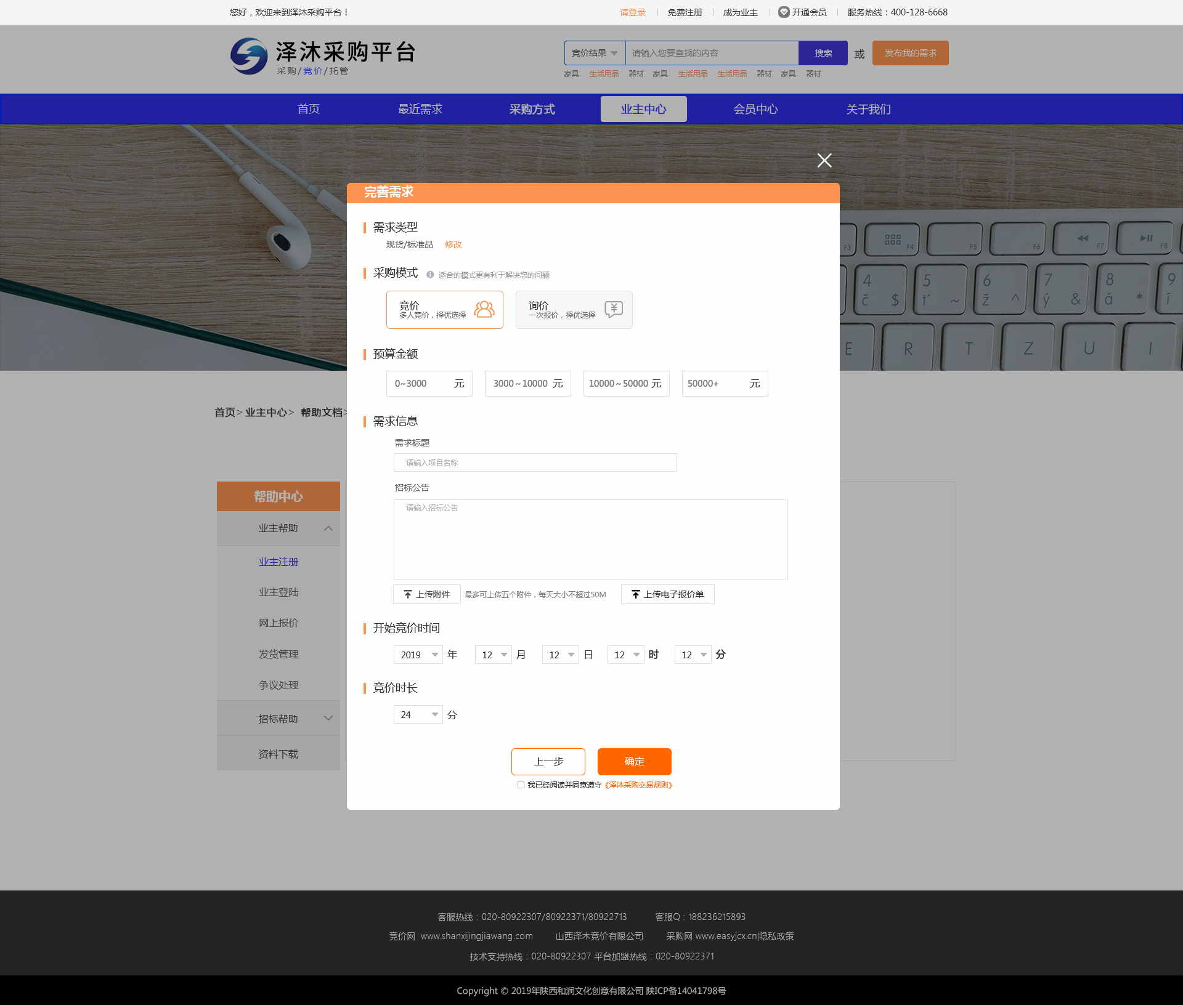This screenshot has height=1005, width=1183.
Task: Click the 泽沐采购平台 logo icon
Action: (249, 56)
